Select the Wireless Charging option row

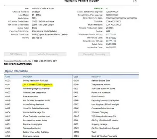106,112
